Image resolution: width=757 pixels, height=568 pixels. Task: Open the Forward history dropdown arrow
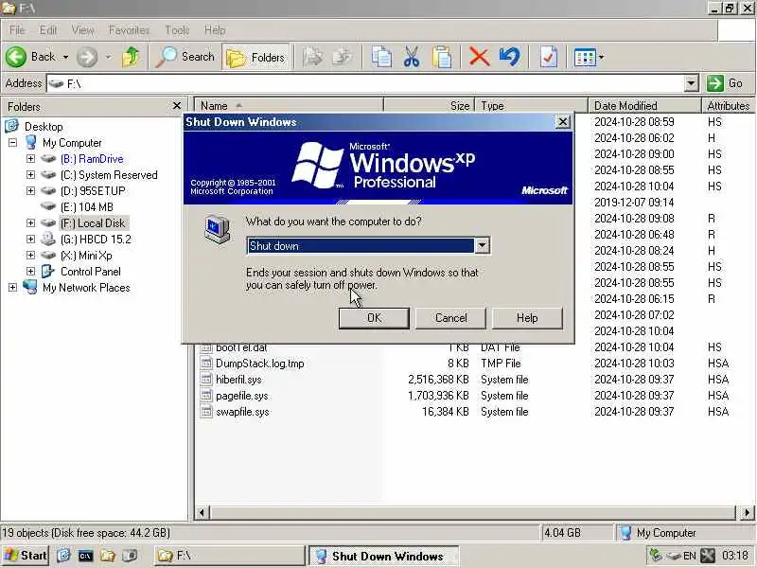pyautogui.click(x=109, y=57)
